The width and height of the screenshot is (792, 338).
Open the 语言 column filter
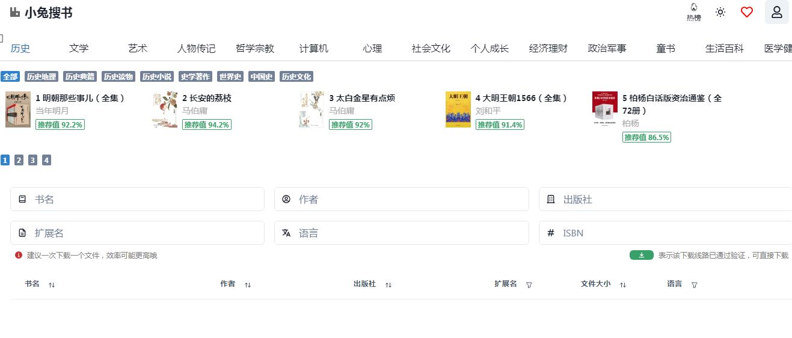pyautogui.click(x=695, y=284)
